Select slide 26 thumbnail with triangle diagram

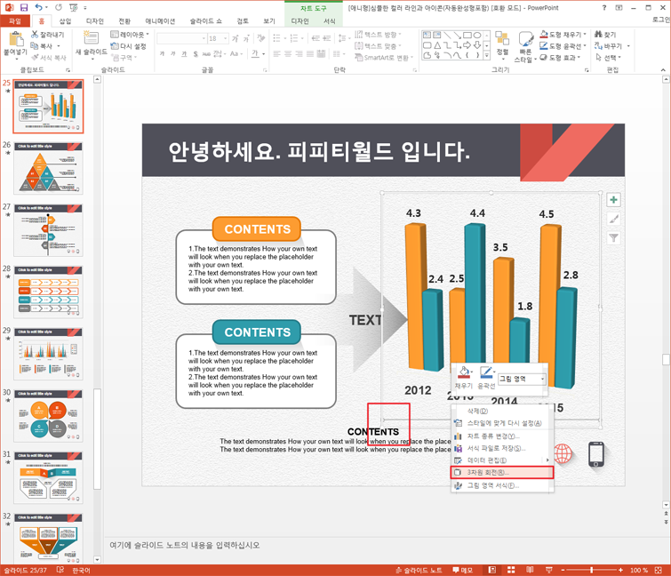(x=48, y=168)
